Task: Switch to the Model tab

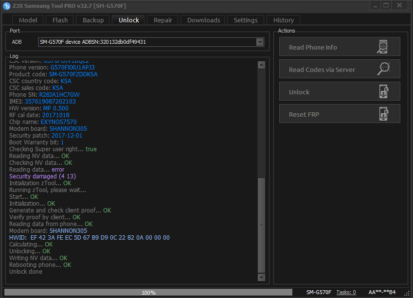Action: click(28, 20)
